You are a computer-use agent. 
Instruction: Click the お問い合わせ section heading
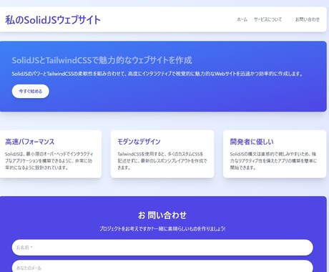162,215
